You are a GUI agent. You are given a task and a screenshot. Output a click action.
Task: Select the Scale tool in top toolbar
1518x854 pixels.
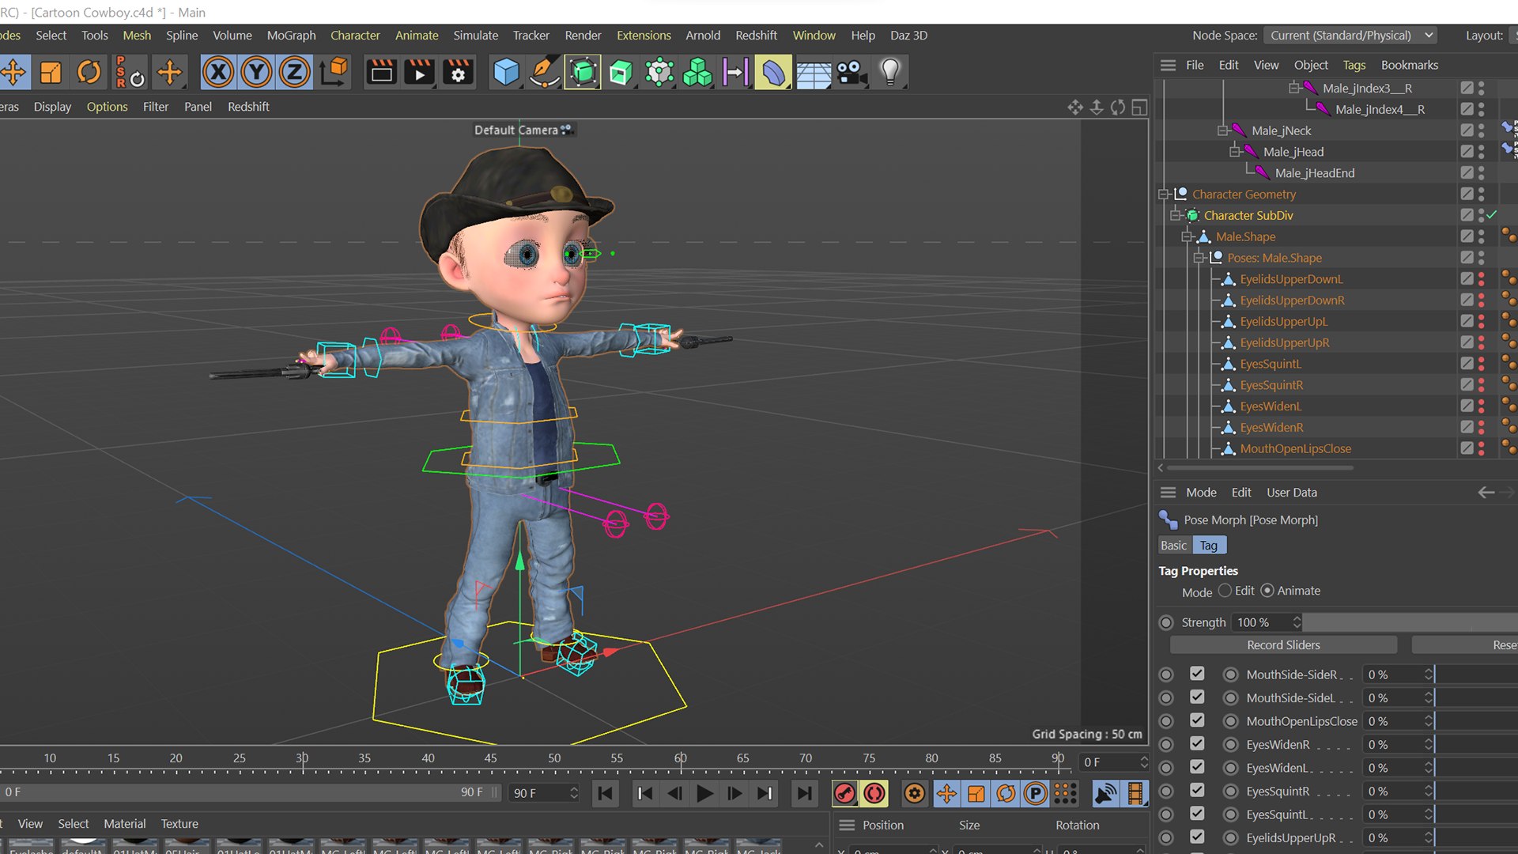pyautogui.click(x=51, y=73)
